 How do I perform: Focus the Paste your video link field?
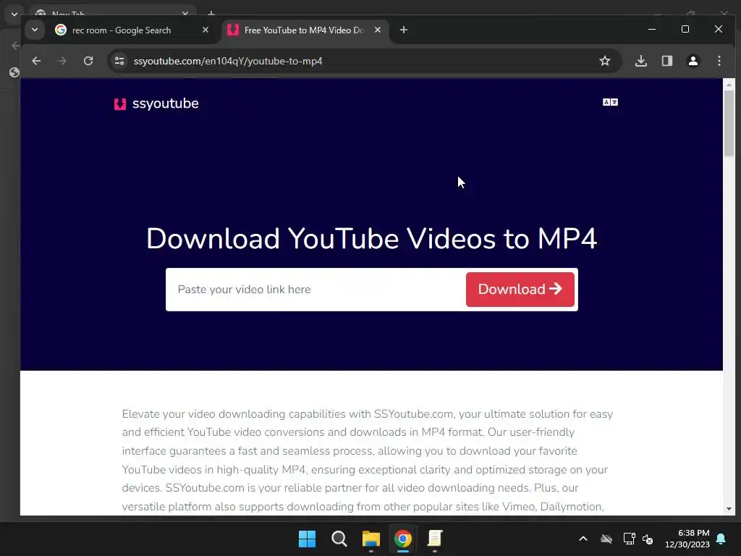[316, 290]
